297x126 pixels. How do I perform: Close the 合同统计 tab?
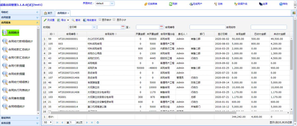pos(68,13)
